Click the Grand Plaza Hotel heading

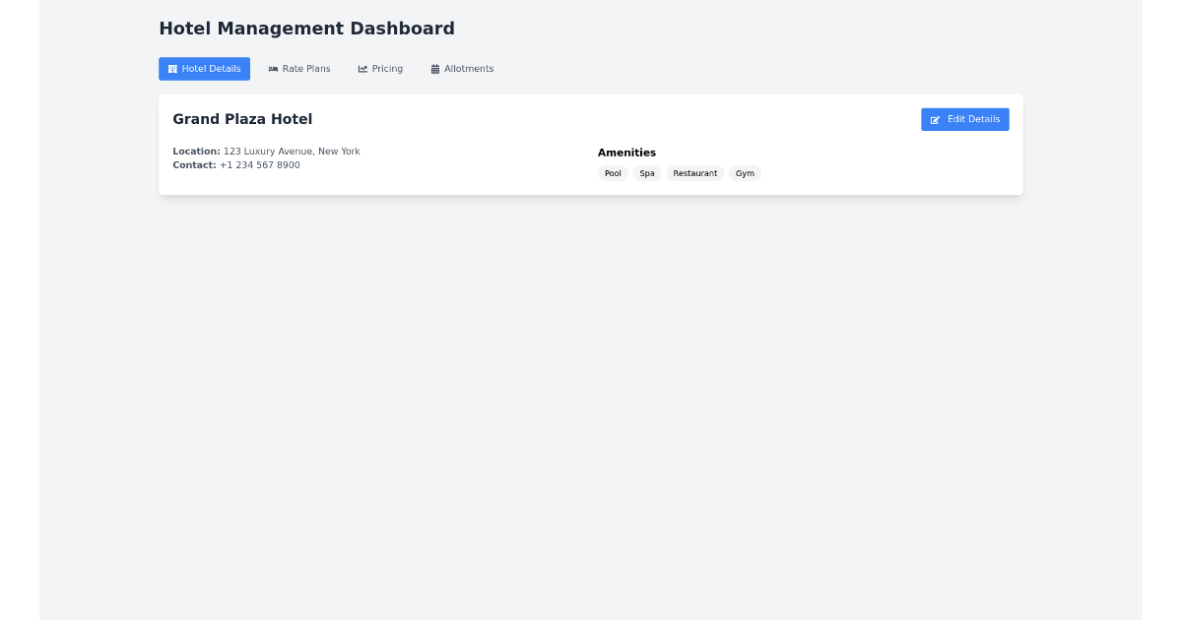point(242,118)
